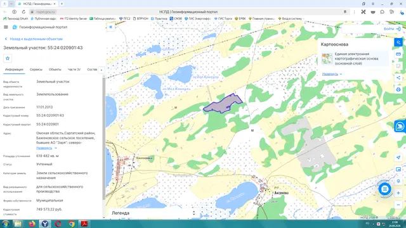Open the hamburger menu of the portal
The image size is (406, 228).
click(x=6, y=27)
